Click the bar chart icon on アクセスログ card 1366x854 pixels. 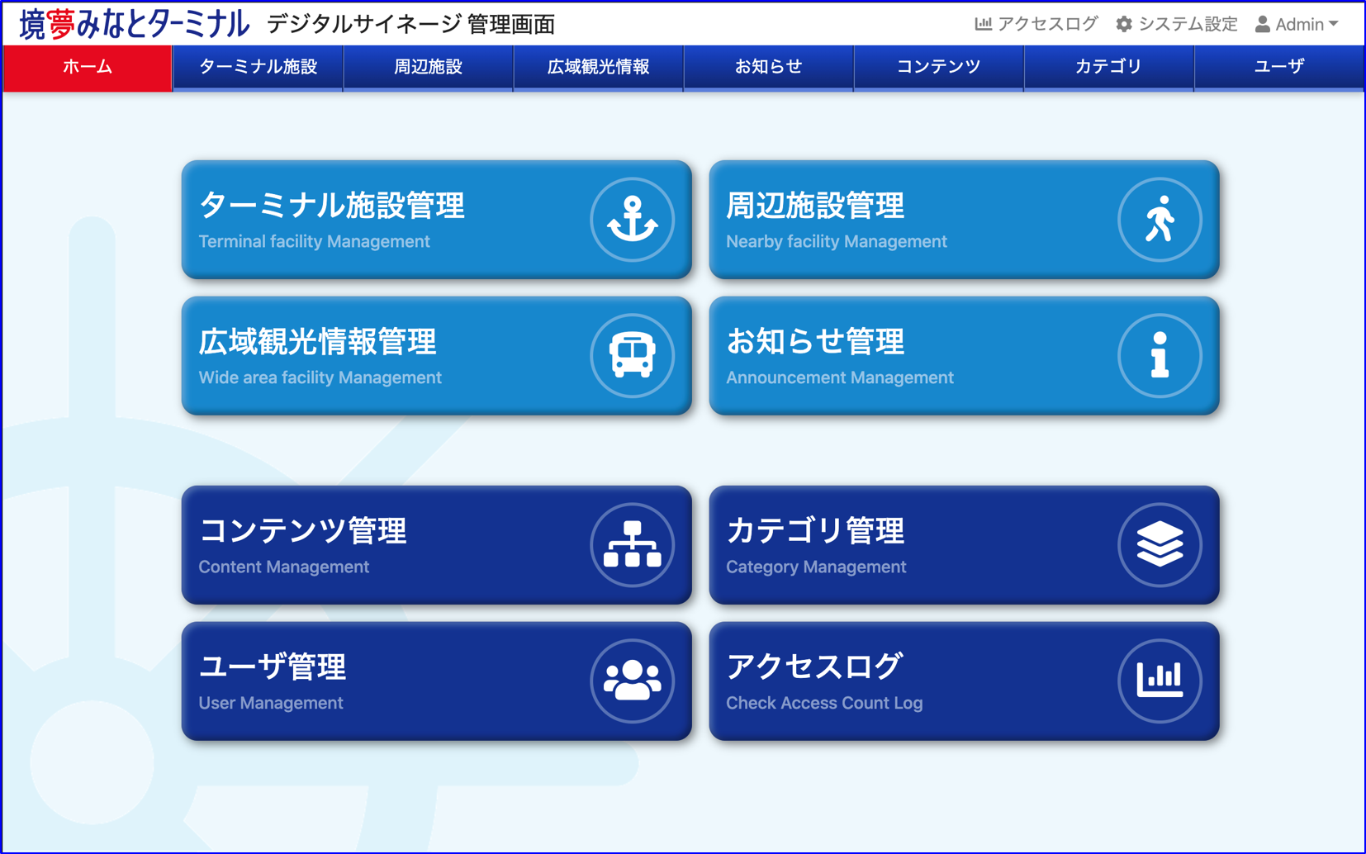[x=1160, y=681]
